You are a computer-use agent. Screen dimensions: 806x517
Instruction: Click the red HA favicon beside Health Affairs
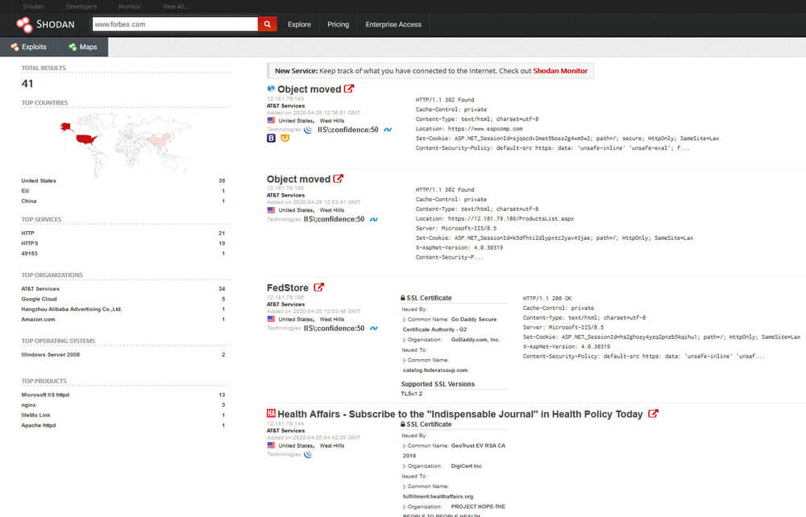271,413
